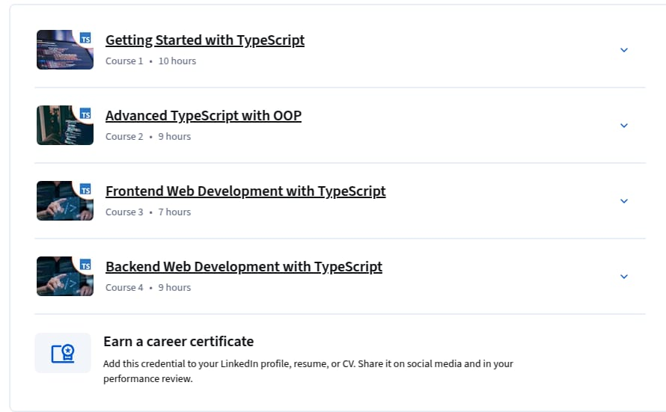Click the TS badge on Frontend Web Development course
The image size is (666, 412).
85,189
